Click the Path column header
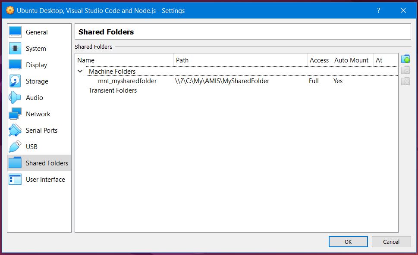418x255 pixels. tap(240, 60)
